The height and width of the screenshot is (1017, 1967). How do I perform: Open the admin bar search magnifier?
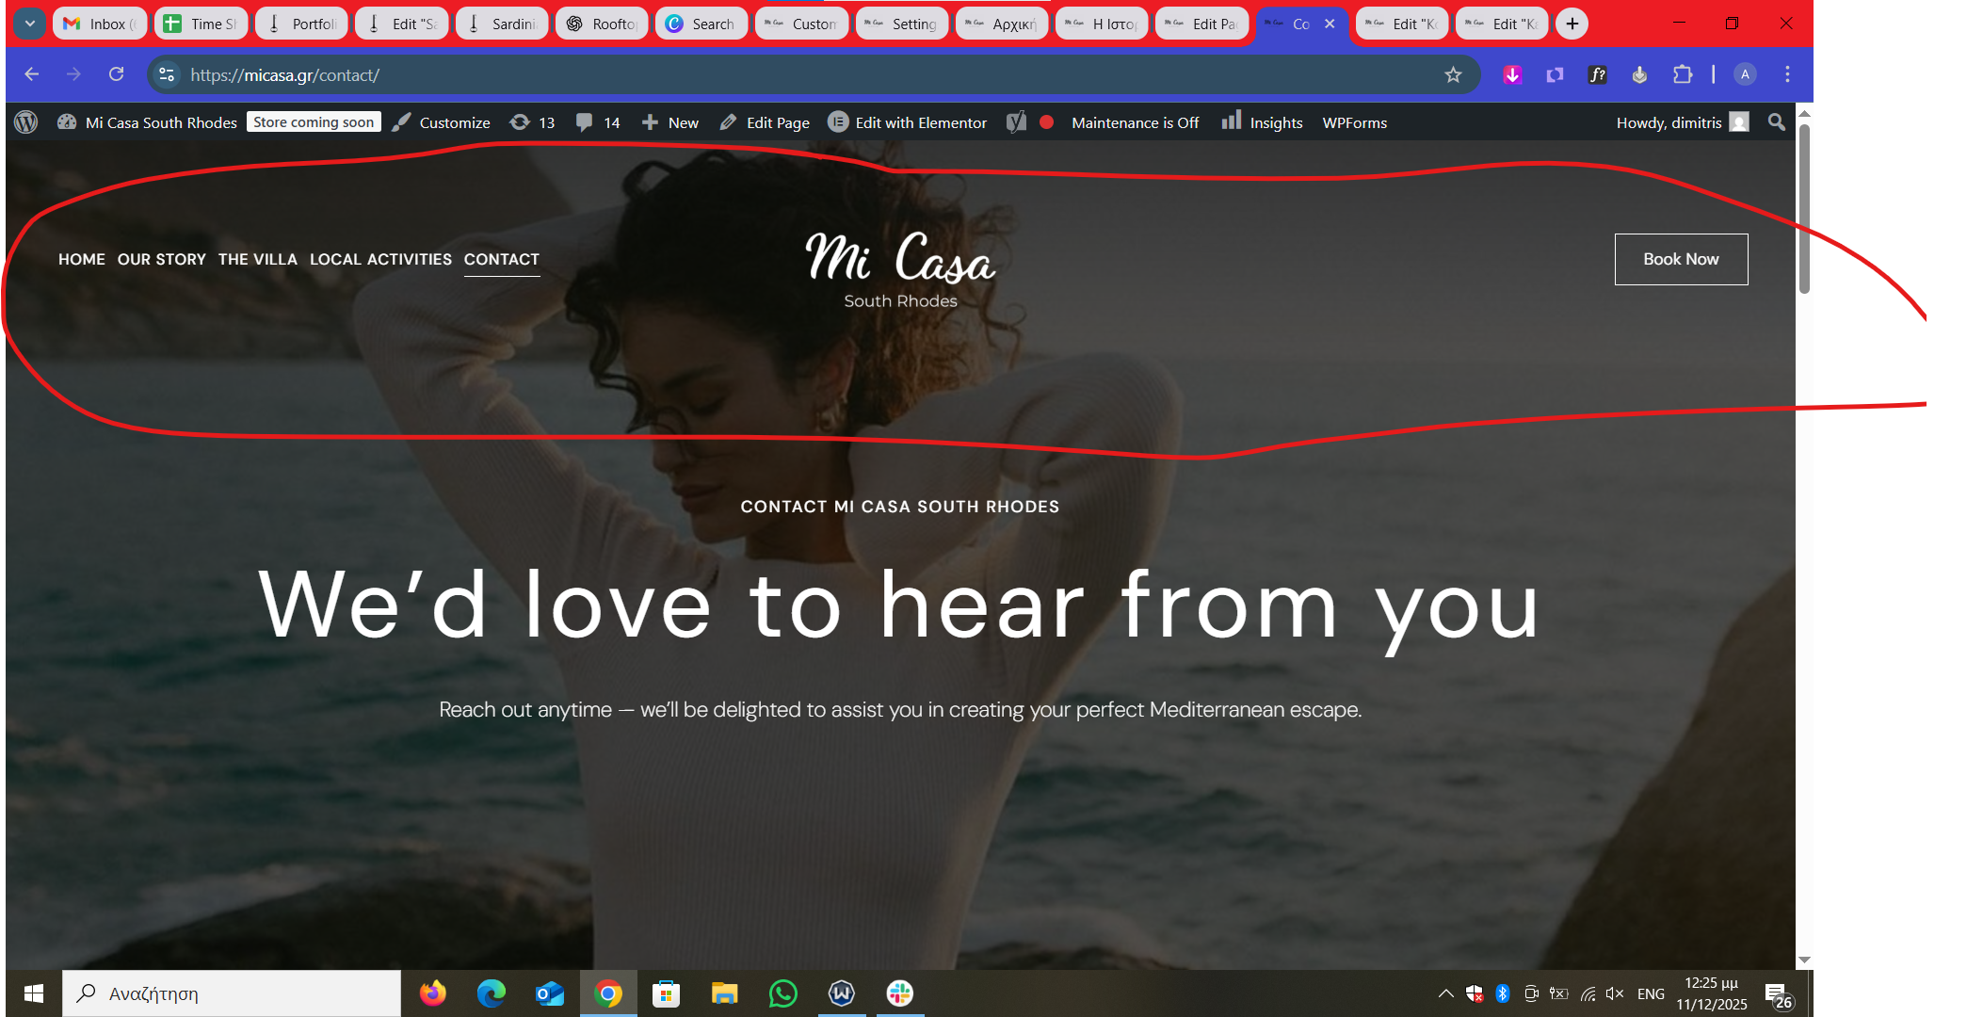coord(1776,122)
